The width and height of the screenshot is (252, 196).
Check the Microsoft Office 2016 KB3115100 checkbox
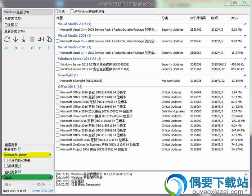click(58, 135)
